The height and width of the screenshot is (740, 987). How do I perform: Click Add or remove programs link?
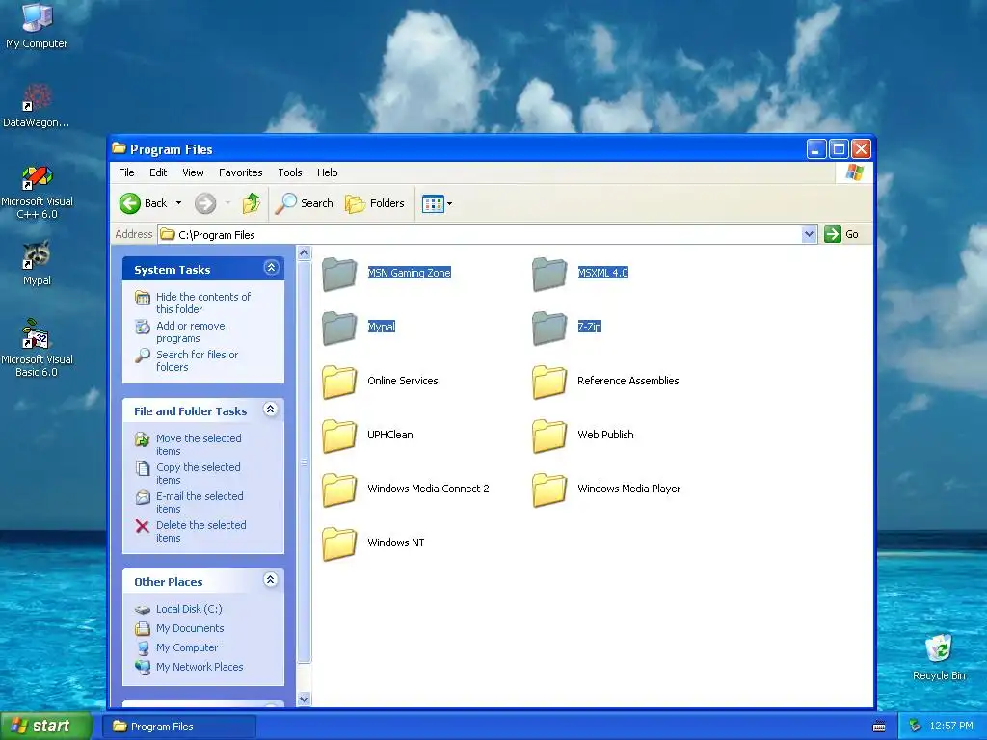[x=190, y=331]
